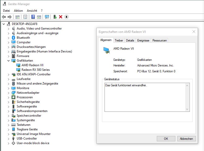This screenshot has width=204, height=151.
Task: Expand the Tragbare Geräte category
Action: (8, 130)
